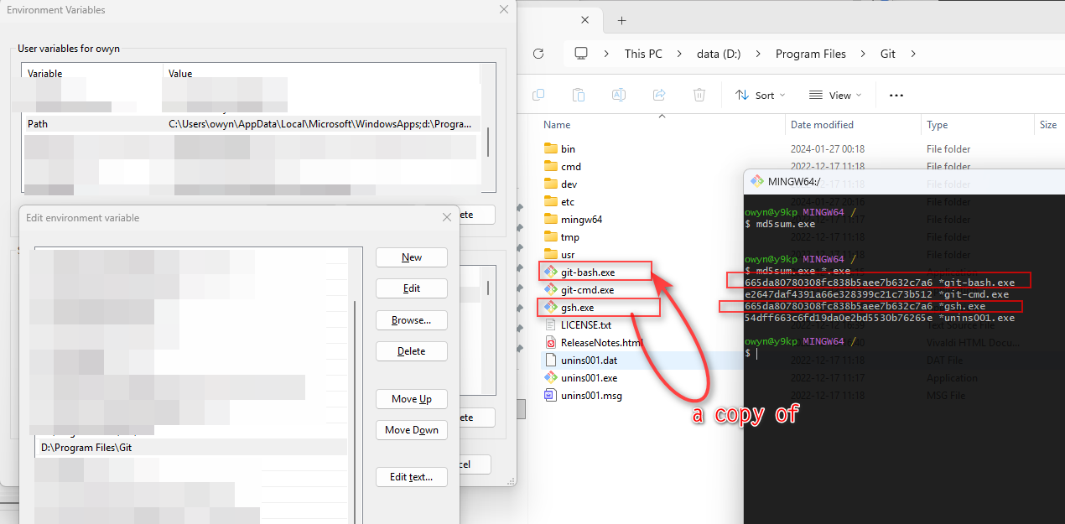This screenshot has height=524, width=1065.
Task: Open a new browser tab with plus icon
Action: pos(621,19)
